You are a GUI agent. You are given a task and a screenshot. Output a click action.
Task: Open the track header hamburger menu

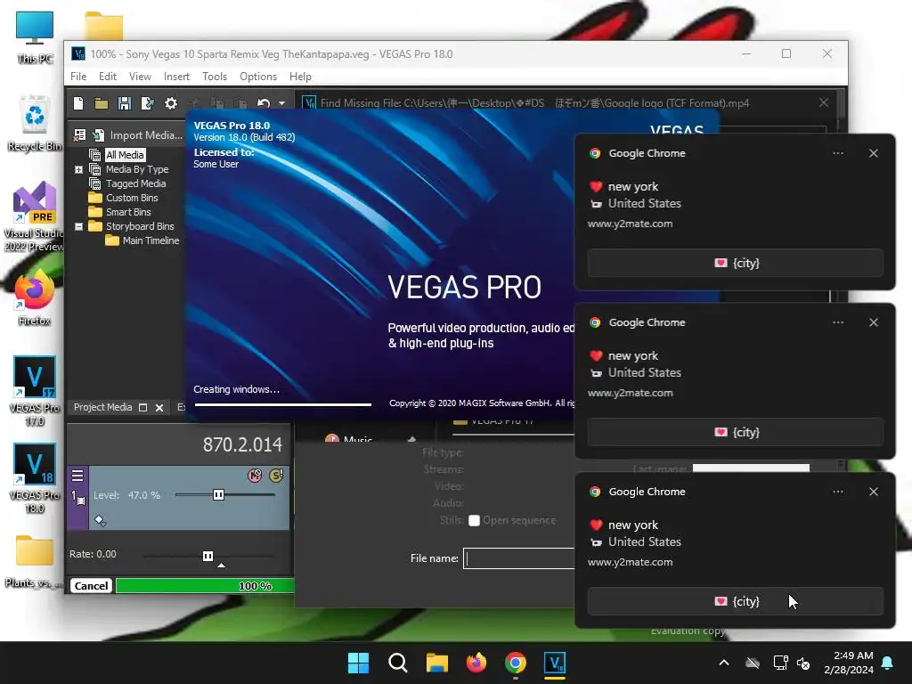click(x=77, y=476)
